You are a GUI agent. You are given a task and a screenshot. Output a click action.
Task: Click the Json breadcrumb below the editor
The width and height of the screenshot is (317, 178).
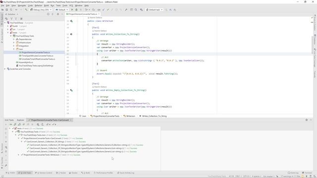(83, 116)
